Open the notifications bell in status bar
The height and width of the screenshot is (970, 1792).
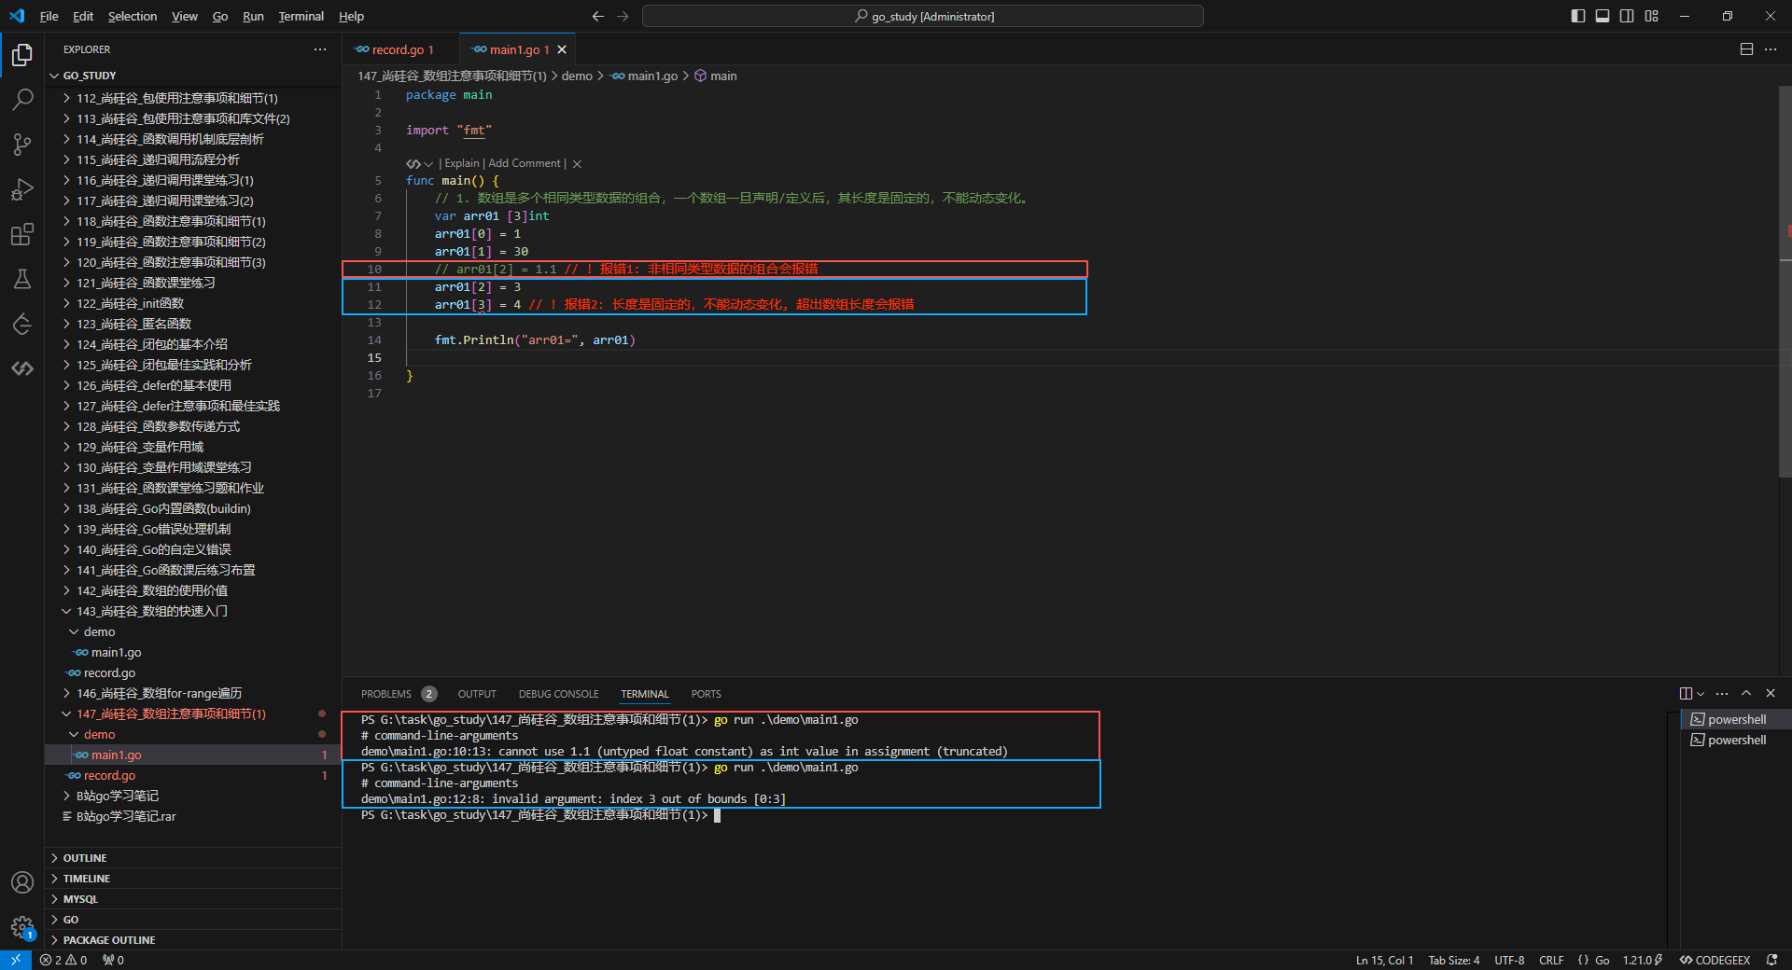point(1771,960)
